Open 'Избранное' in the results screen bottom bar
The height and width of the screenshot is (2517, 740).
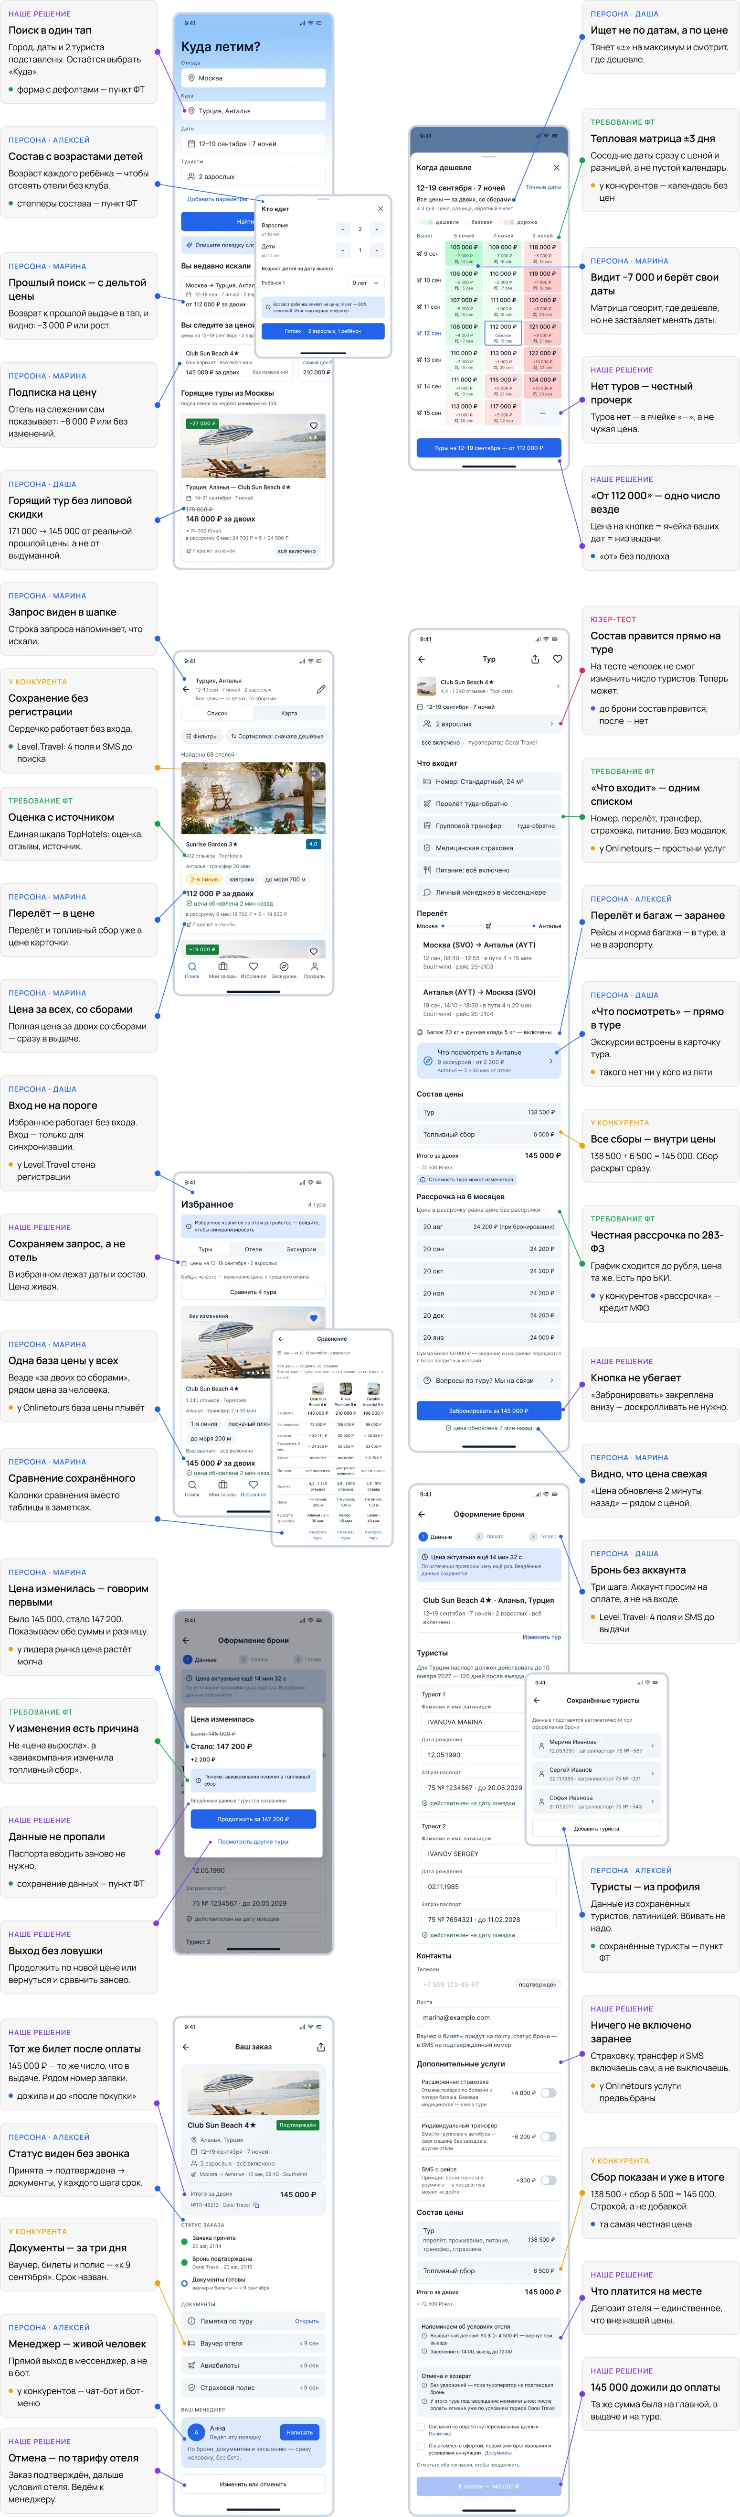click(254, 969)
